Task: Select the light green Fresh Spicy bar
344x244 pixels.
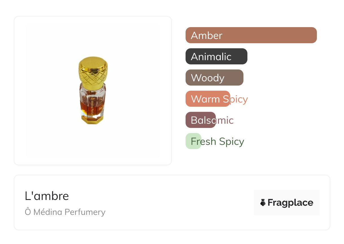Action: click(x=193, y=141)
